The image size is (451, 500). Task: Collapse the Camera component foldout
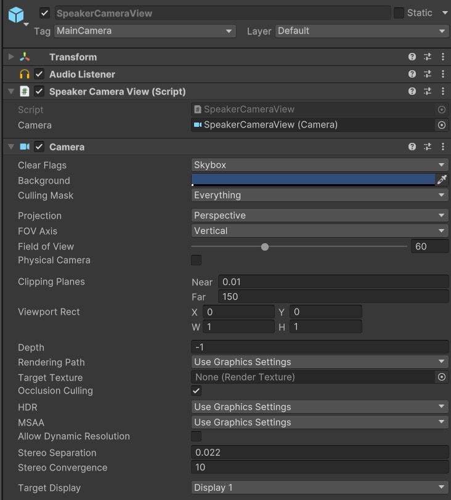[11, 147]
